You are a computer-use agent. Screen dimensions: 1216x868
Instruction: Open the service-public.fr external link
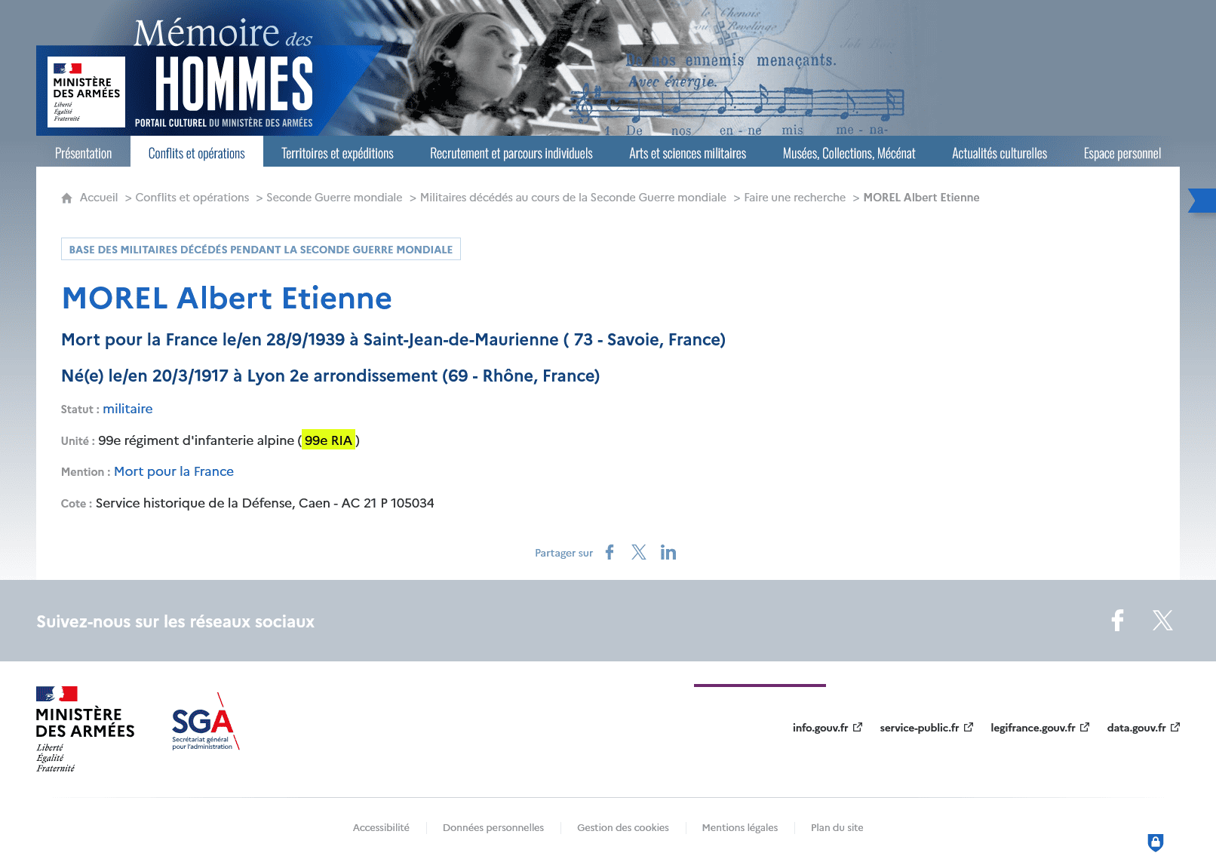click(926, 728)
